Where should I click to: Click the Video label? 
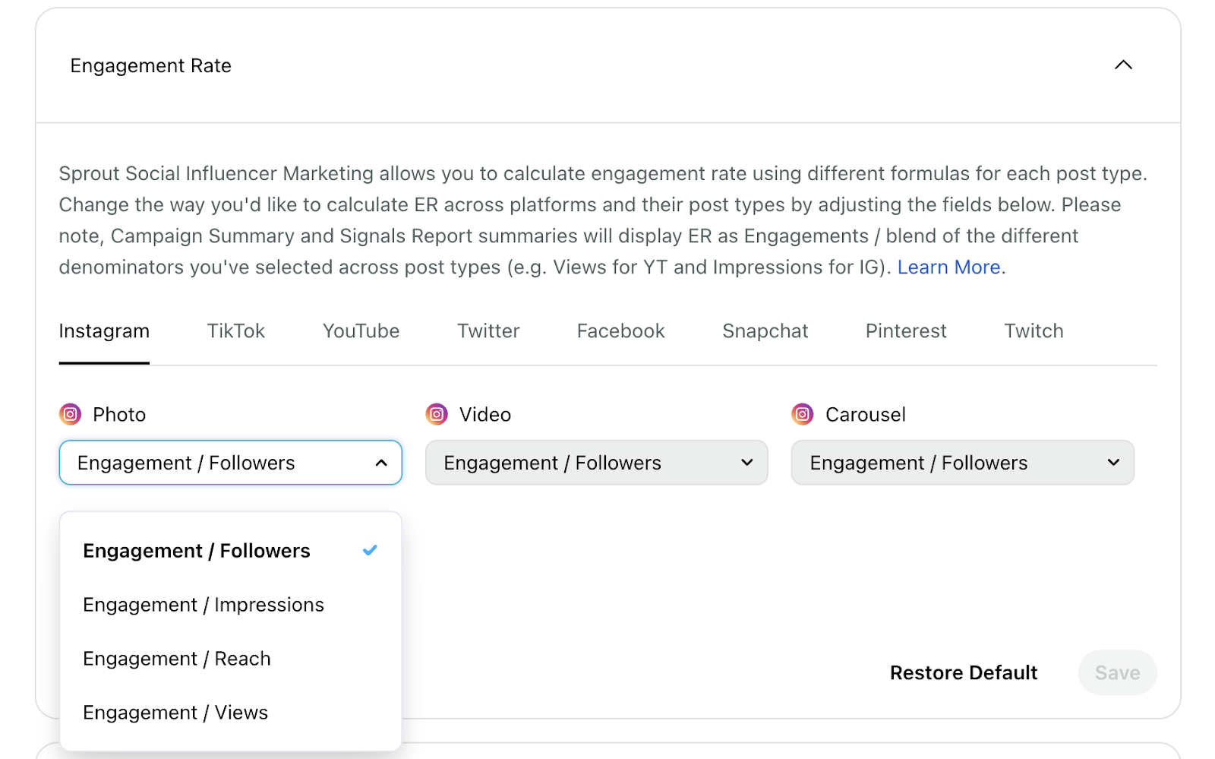tap(485, 415)
